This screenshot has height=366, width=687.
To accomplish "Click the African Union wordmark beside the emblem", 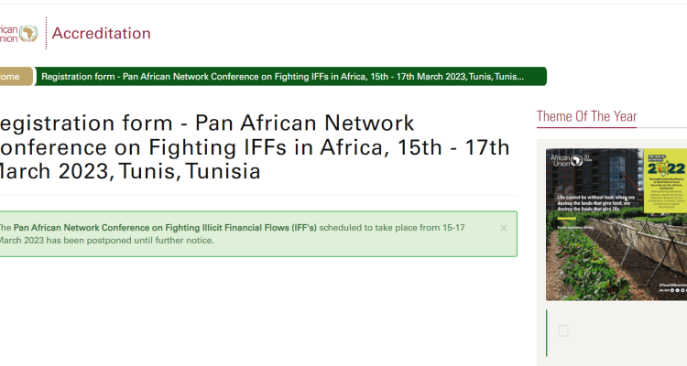I will click(x=9, y=34).
